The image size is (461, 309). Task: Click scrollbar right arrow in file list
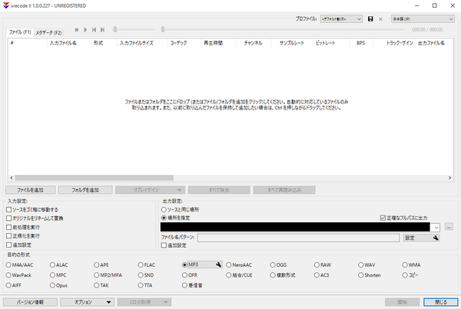pyautogui.click(x=449, y=178)
